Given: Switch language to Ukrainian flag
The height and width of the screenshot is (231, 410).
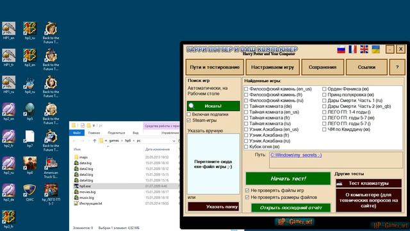Looking at the screenshot, I should click(376, 49).
